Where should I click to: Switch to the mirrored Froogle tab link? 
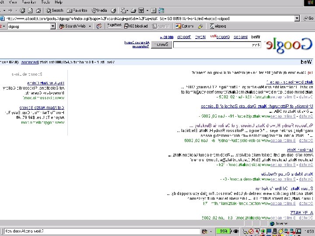click(184, 37)
